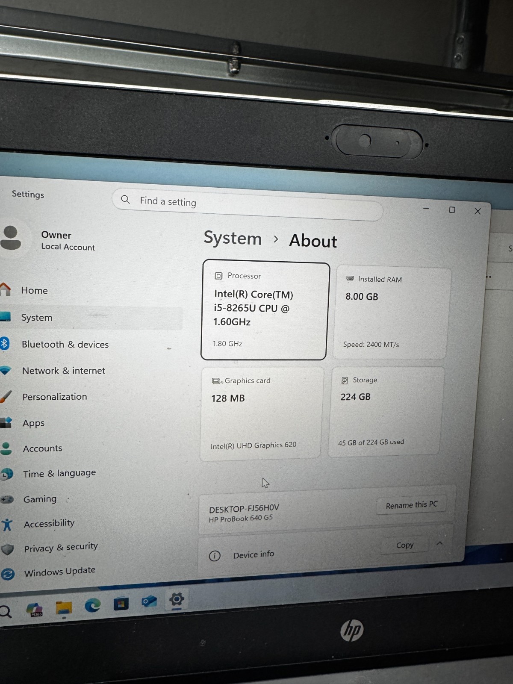Click the Find a setting search field

(247, 205)
